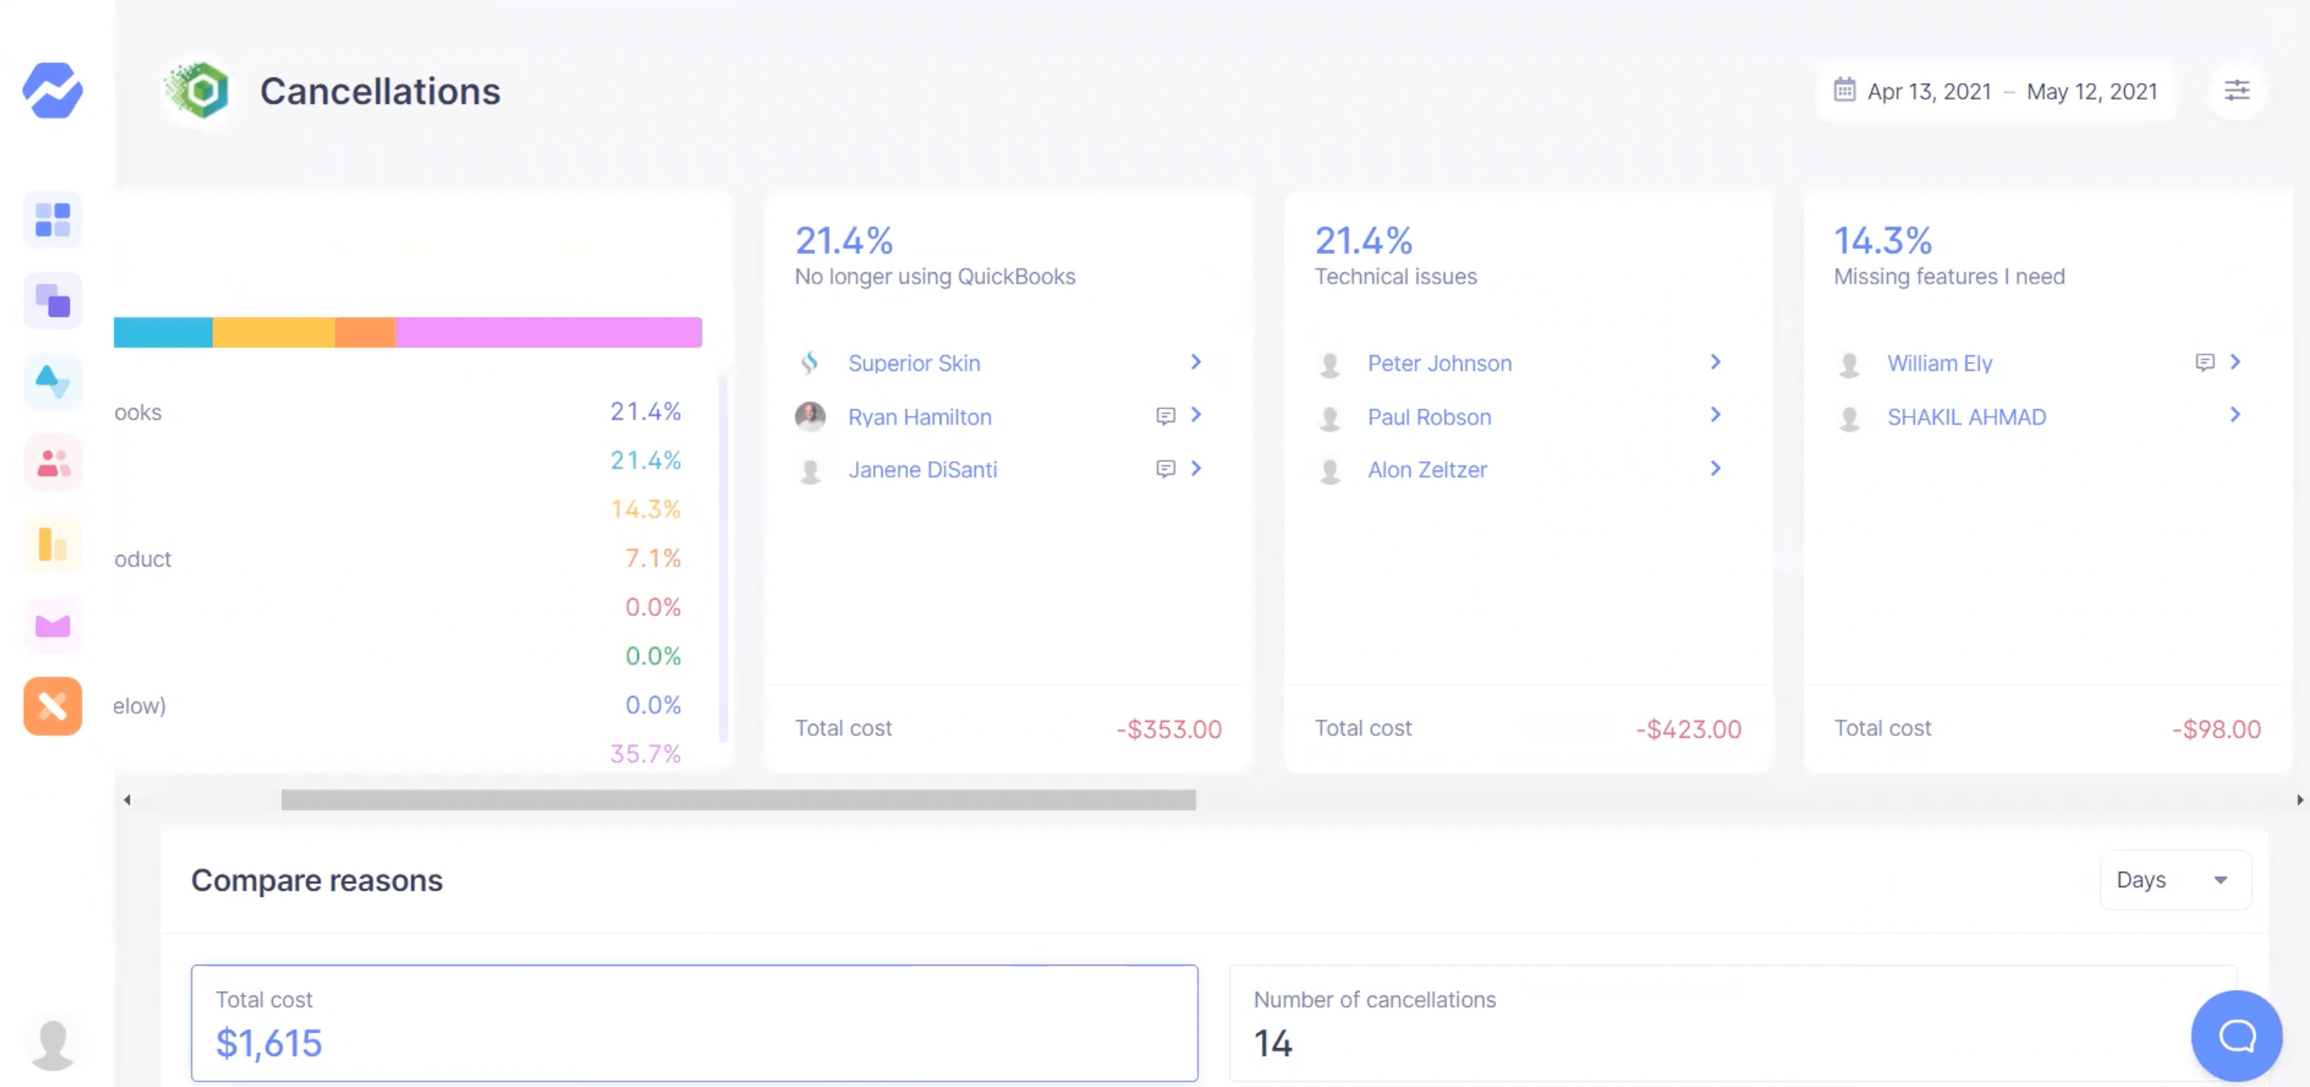Image resolution: width=2310 pixels, height=1087 pixels.
Task: Open the dashboard grid icon in the sidebar
Action: [x=52, y=219]
